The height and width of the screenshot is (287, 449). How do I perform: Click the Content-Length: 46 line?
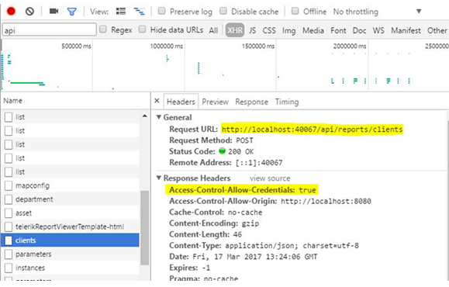point(206,234)
